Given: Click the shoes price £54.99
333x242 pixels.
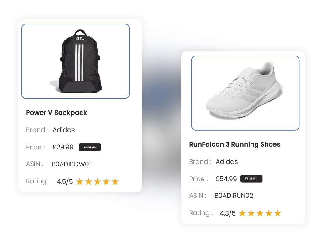Looking at the screenshot, I should [x=226, y=179].
